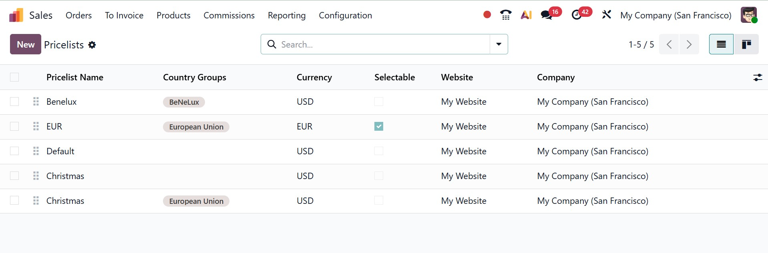Open the company switcher My Company (San Francisco)
This screenshot has height=253, width=768.
point(676,15)
